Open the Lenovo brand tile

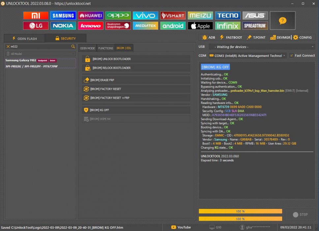click(91, 26)
